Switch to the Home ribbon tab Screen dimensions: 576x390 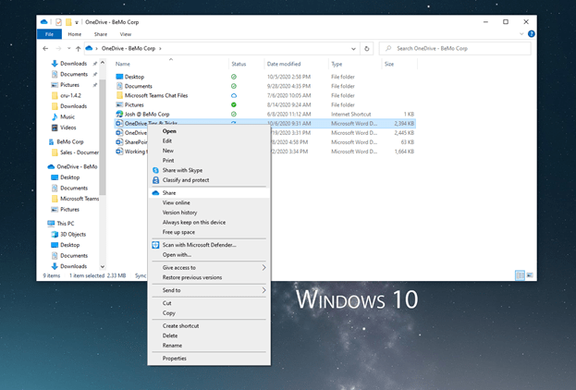75,34
